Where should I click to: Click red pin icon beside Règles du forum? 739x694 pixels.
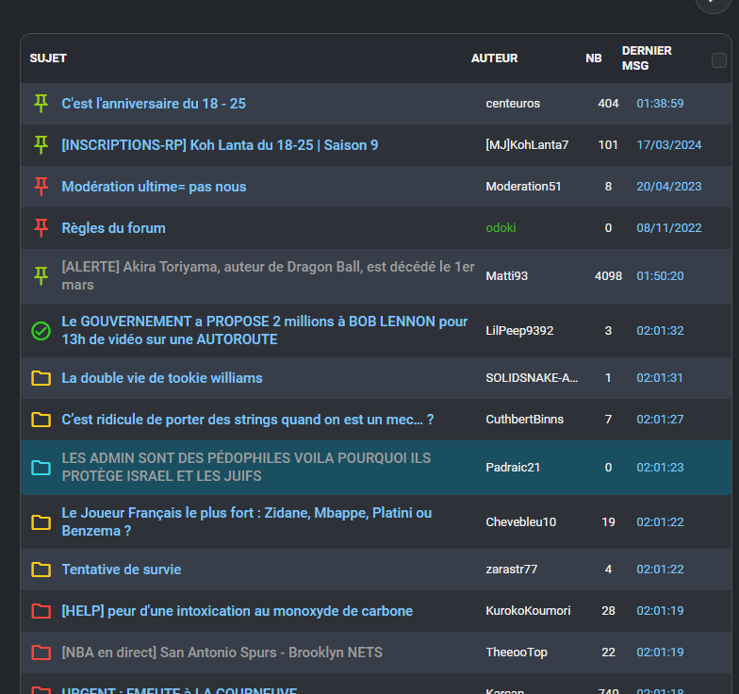tap(41, 228)
